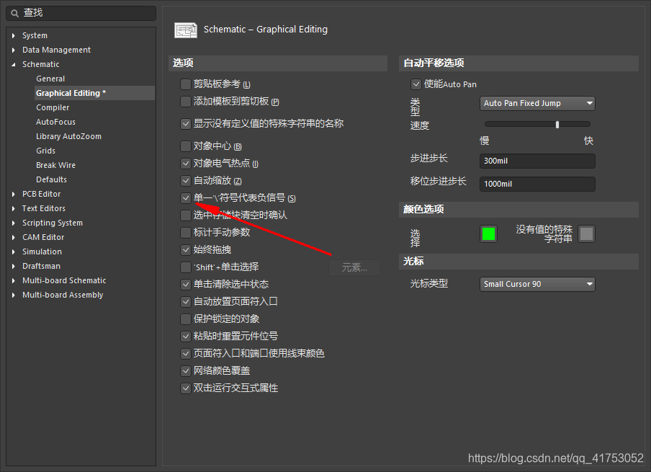Open the Break Wire settings page

click(55, 165)
